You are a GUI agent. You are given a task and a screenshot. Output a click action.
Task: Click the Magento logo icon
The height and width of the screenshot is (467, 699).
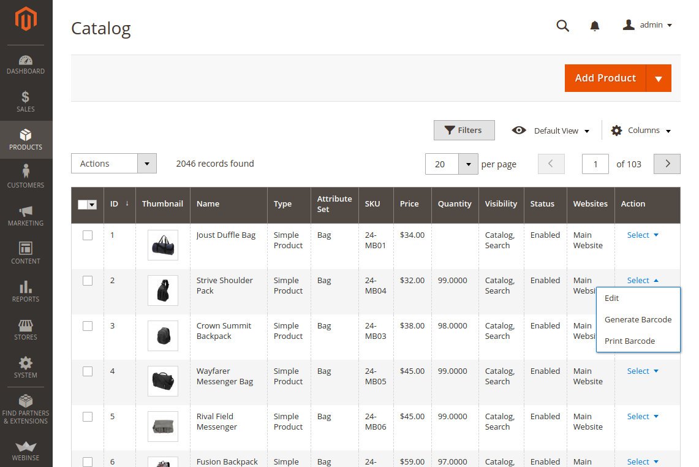click(26, 19)
